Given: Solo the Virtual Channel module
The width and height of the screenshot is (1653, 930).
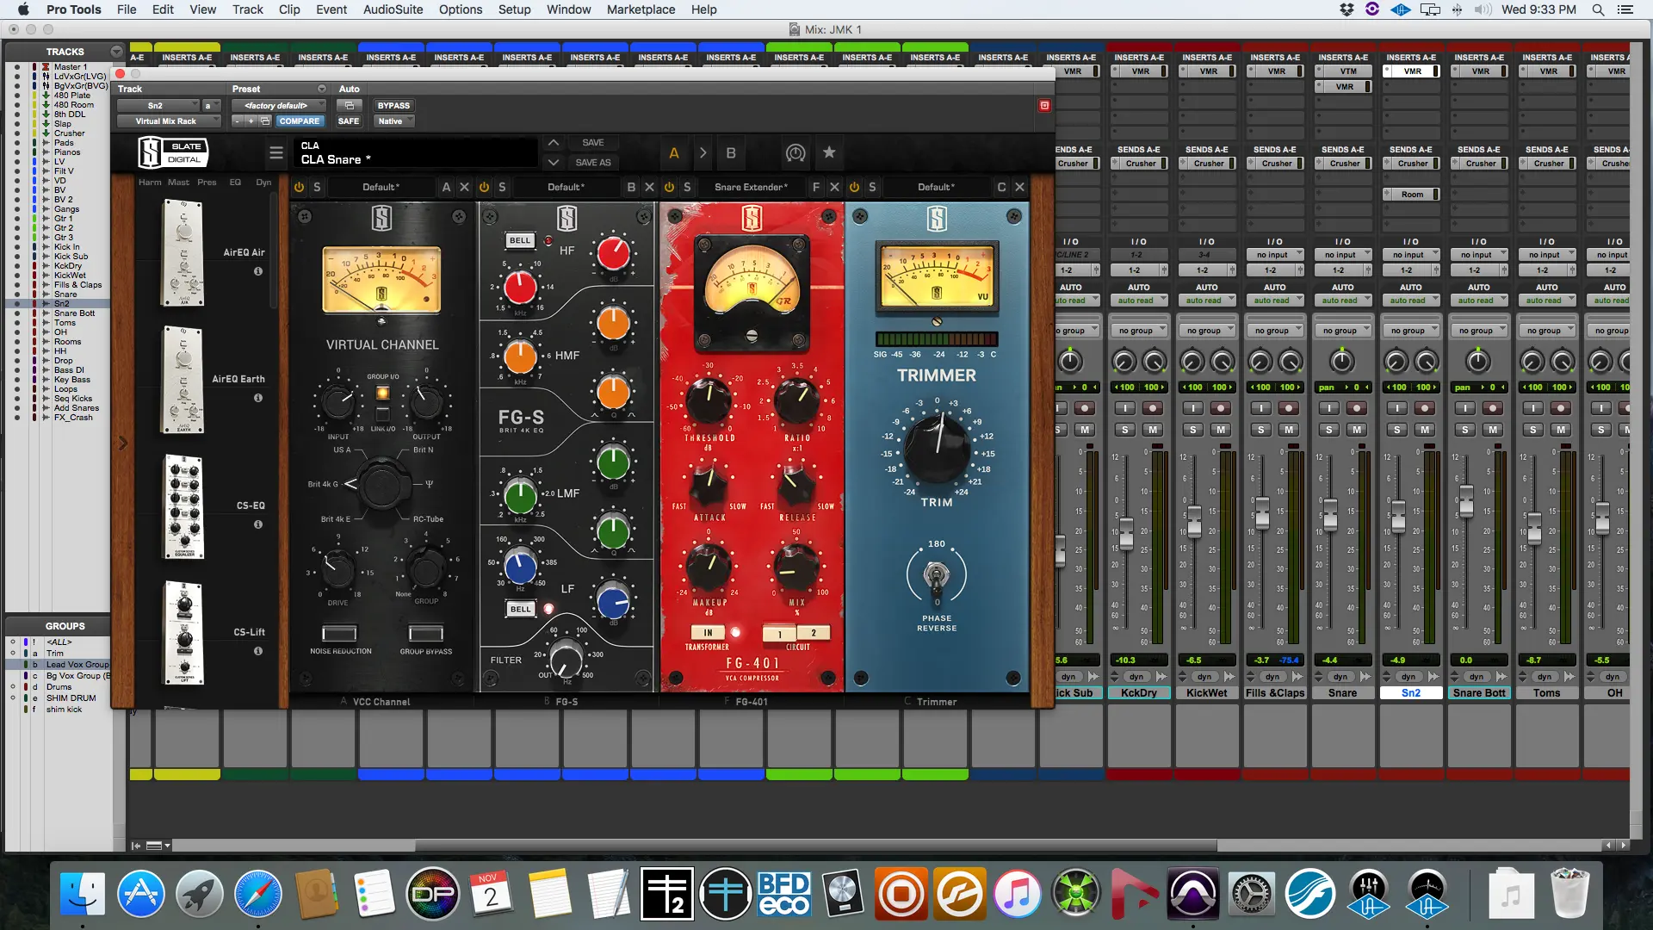Looking at the screenshot, I should [x=317, y=187].
